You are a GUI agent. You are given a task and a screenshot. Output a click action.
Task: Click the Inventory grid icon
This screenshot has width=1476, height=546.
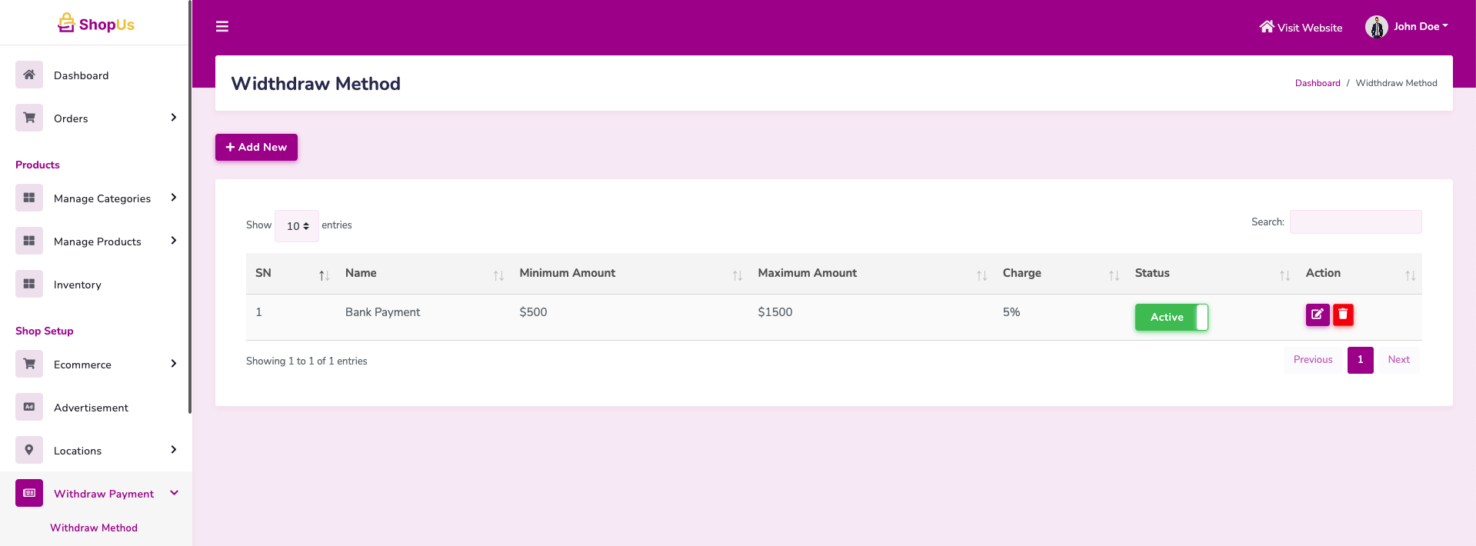click(29, 284)
